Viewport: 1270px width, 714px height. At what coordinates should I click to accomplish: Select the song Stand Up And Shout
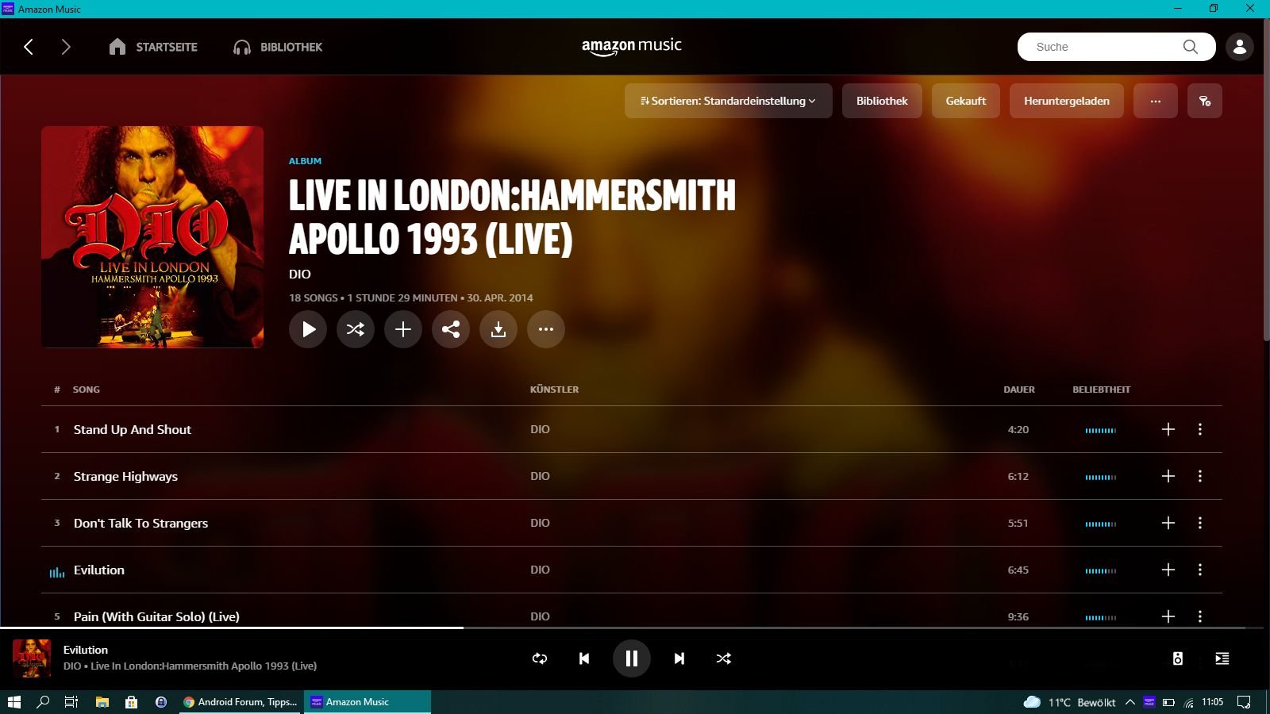tap(133, 429)
